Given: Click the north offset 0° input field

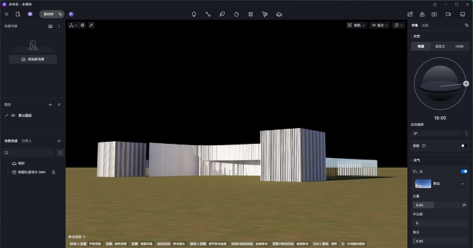Looking at the screenshot, I should pos(437,133).
